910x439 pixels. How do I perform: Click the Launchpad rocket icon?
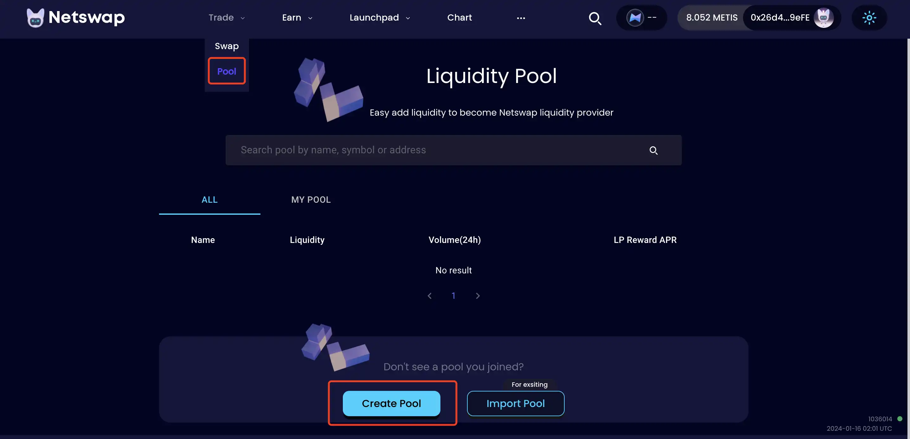pyautogui.click(x=374, y=17)
